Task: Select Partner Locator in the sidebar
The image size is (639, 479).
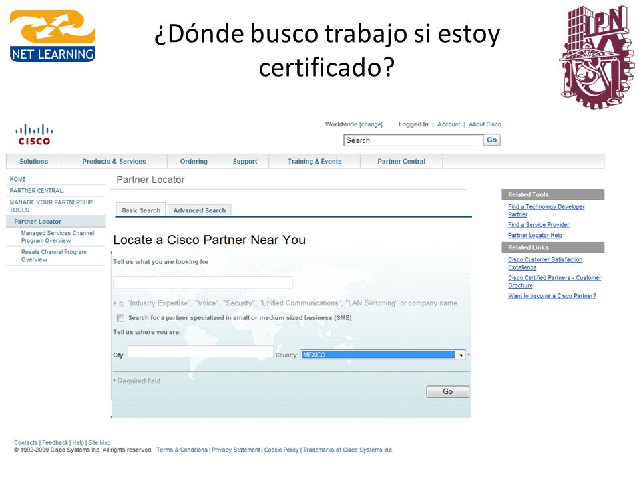Action: pyautogui.click(x=37, y=221)
